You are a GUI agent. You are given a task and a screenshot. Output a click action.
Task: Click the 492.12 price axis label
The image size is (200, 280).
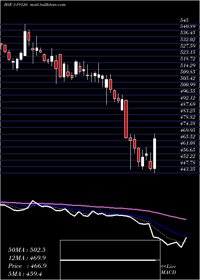tap(188, 98)
